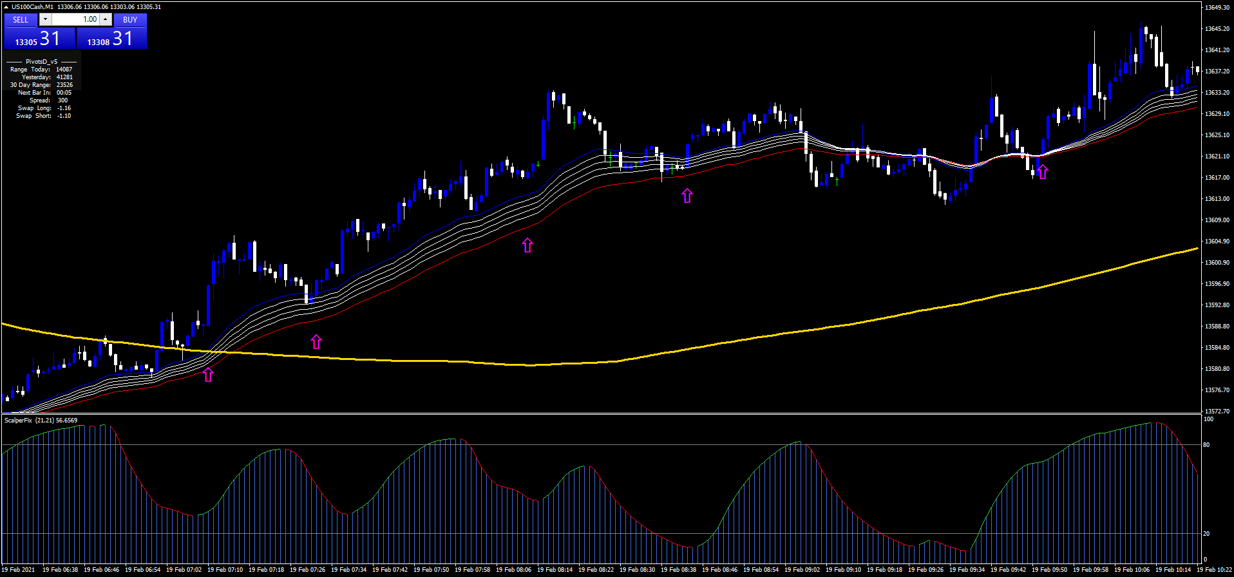Select the magenta arrow near 07:26

click(x=316, y=342)
